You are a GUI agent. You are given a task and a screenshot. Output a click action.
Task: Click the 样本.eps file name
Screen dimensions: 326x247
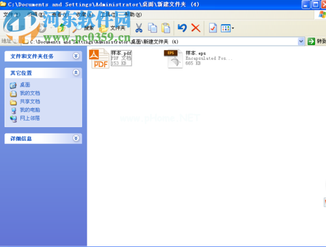click(196, 53)
